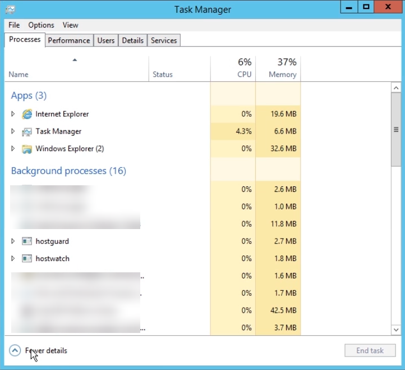Click the 11.8 MB memory value

click(x=284, y=224)
